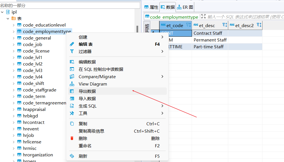The width and height of the screenshot is (284, 162).
Task: Click the 'Part-time Staff' cell
Action: [210, 47]
